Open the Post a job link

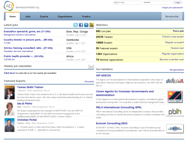[178, 31]
